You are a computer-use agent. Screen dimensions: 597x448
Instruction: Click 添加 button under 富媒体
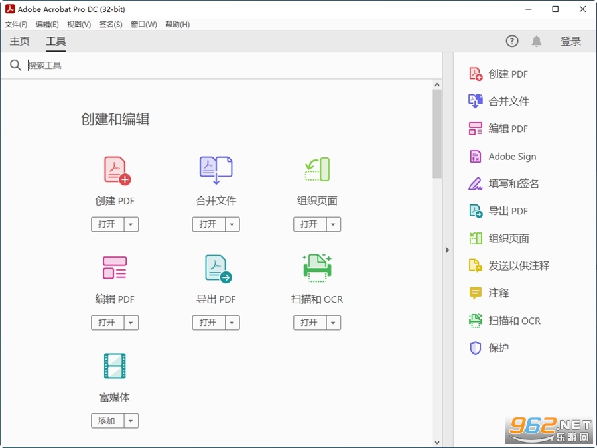(107, 421)
